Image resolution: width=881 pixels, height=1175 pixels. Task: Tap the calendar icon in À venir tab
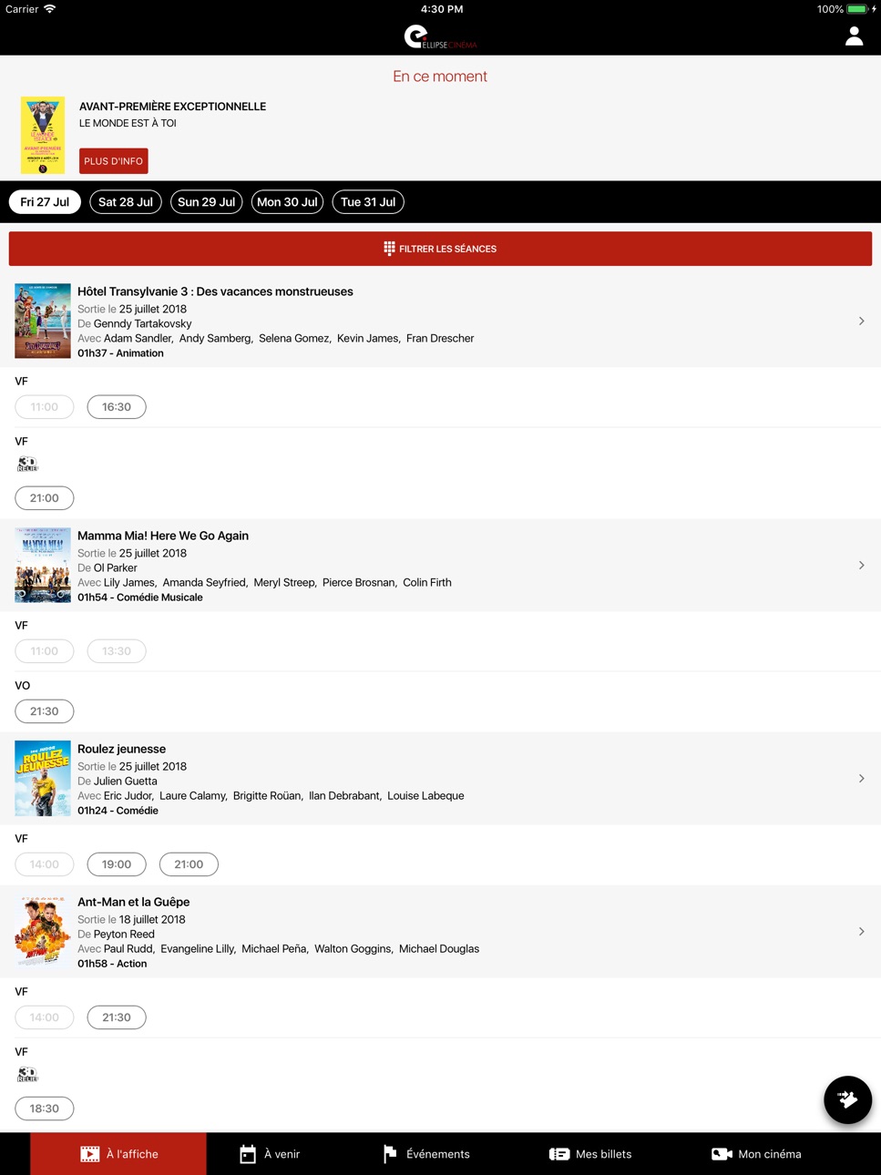pos(248,1154)
